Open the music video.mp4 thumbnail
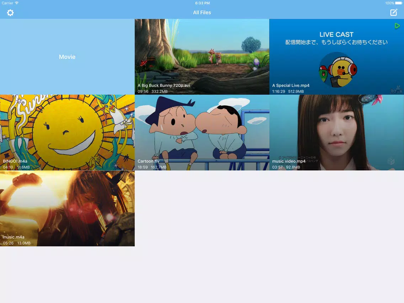 336,132
